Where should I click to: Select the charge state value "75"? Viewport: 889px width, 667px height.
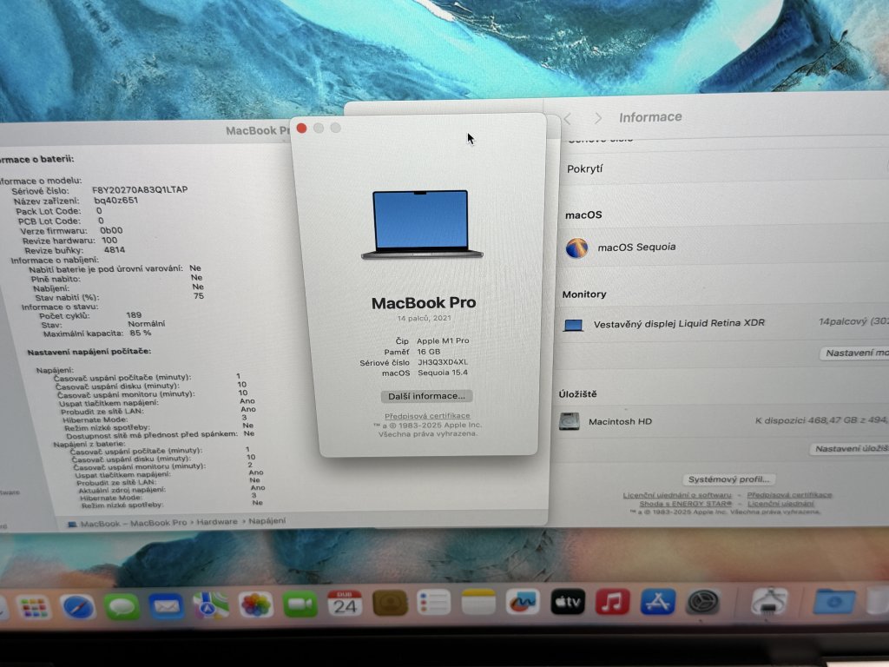tap(199, 296)
